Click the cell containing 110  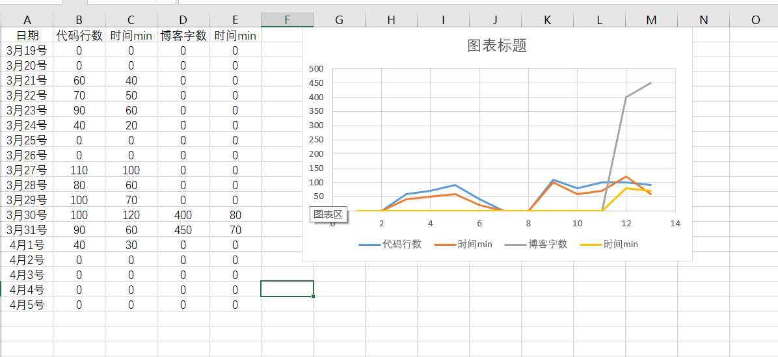(x=79, y=170)
